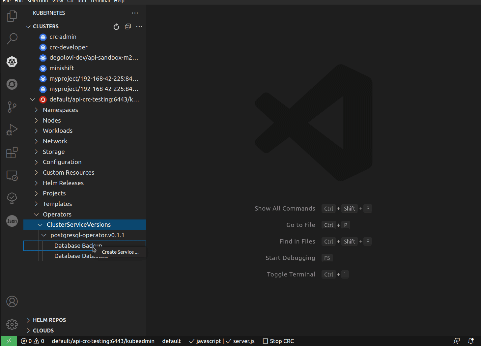Expand the Storage node
This screenshot has height=346, width=481.
36,152
